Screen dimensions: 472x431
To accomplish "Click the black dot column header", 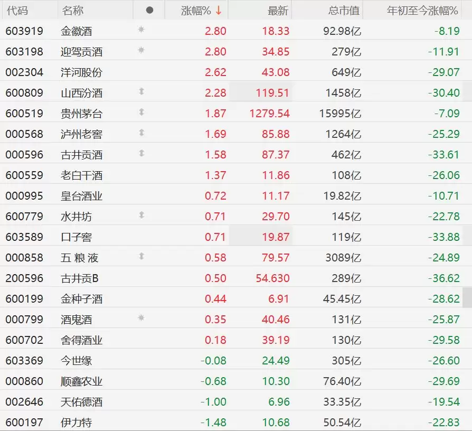I will (x=149, y=10).
